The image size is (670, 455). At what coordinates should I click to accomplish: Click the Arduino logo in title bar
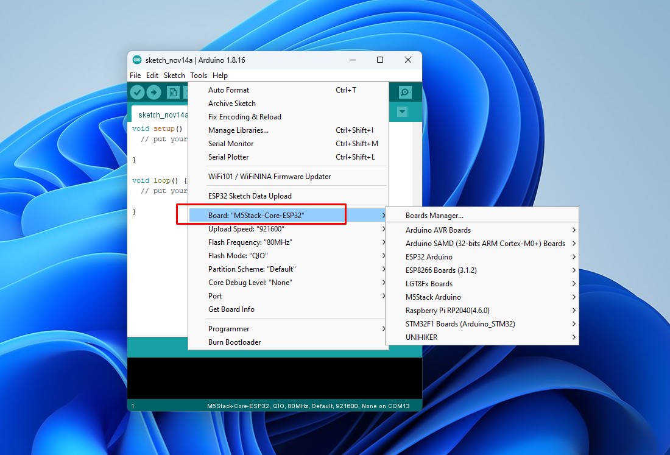point(137,60)
